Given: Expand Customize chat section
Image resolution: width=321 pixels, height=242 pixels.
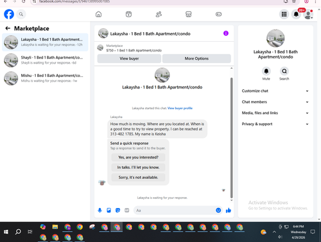Looking at the screenshot, I should tap(275, 91).
